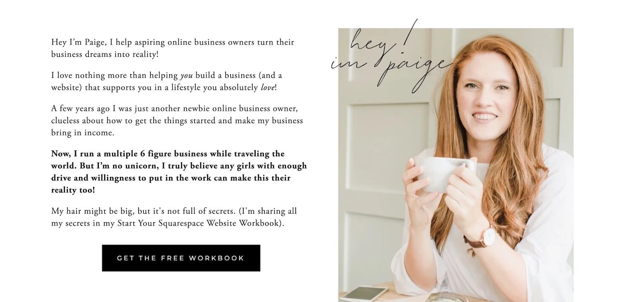The image size is (638, 302).
Task: Click the italic word "you" in the text
Action: click(x=186, y=76)
